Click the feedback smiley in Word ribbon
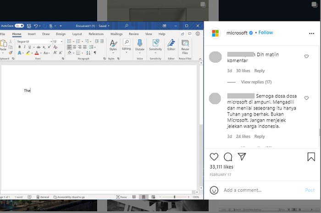321x213 pixels. coord(198,34)
